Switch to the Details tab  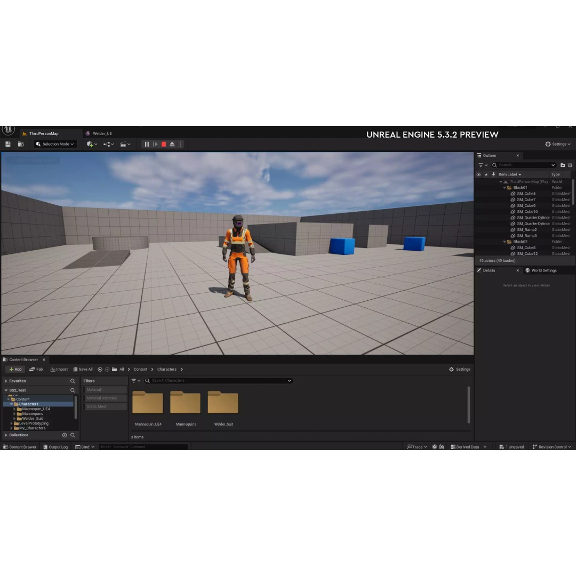[489, 271]
